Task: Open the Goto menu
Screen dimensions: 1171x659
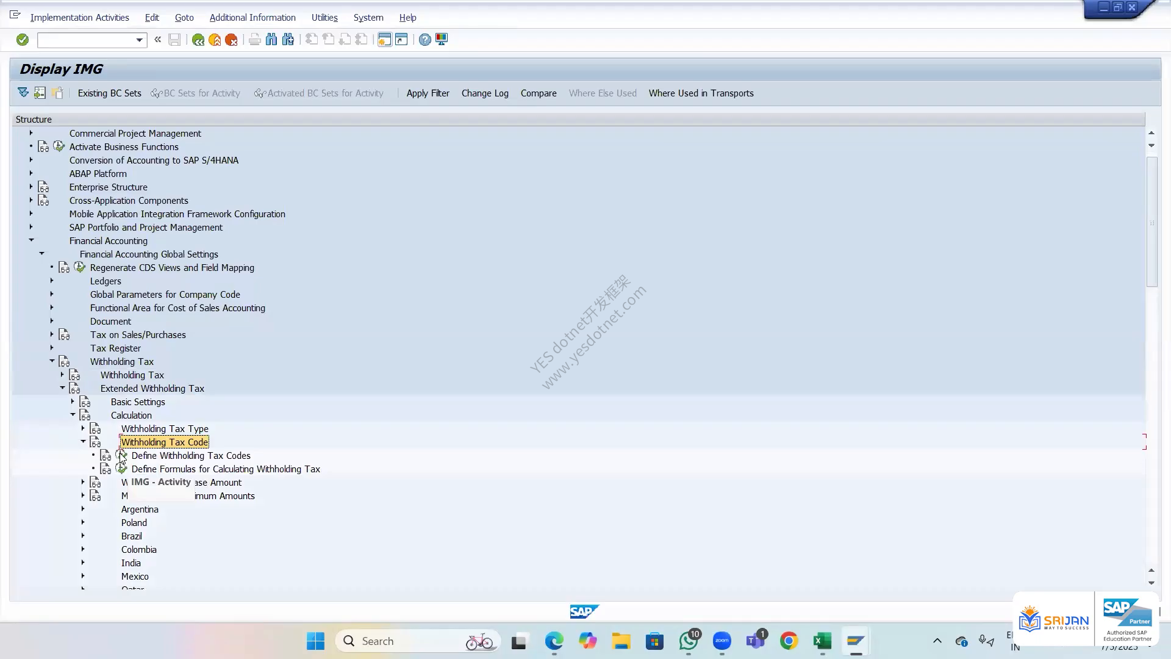Action: point(184,18)
